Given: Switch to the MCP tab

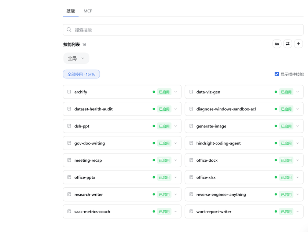Looking at the screenshot, I should (x=88, y=11).
